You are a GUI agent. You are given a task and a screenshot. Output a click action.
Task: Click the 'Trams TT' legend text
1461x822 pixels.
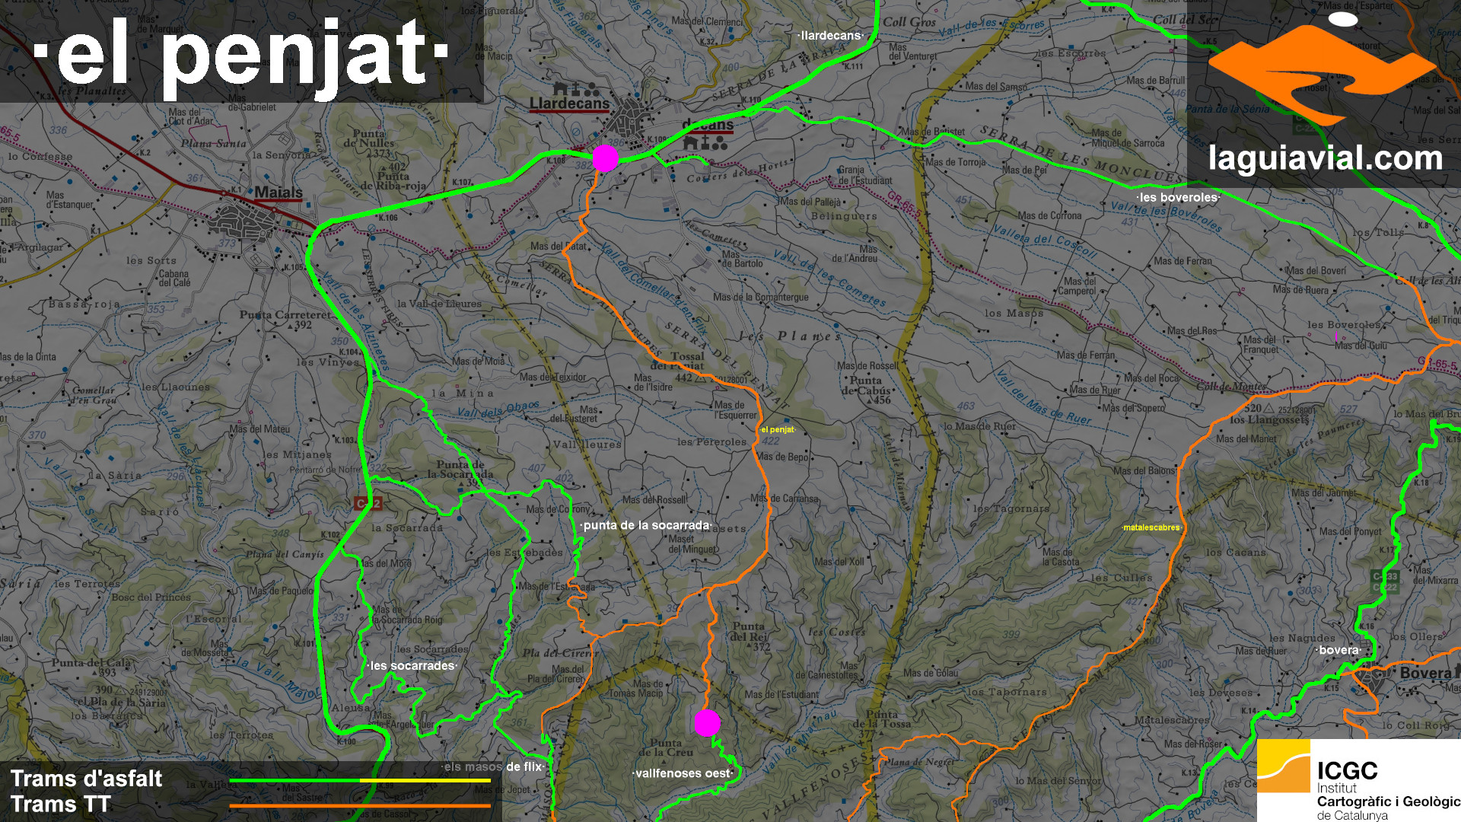[x=61, y=804]
